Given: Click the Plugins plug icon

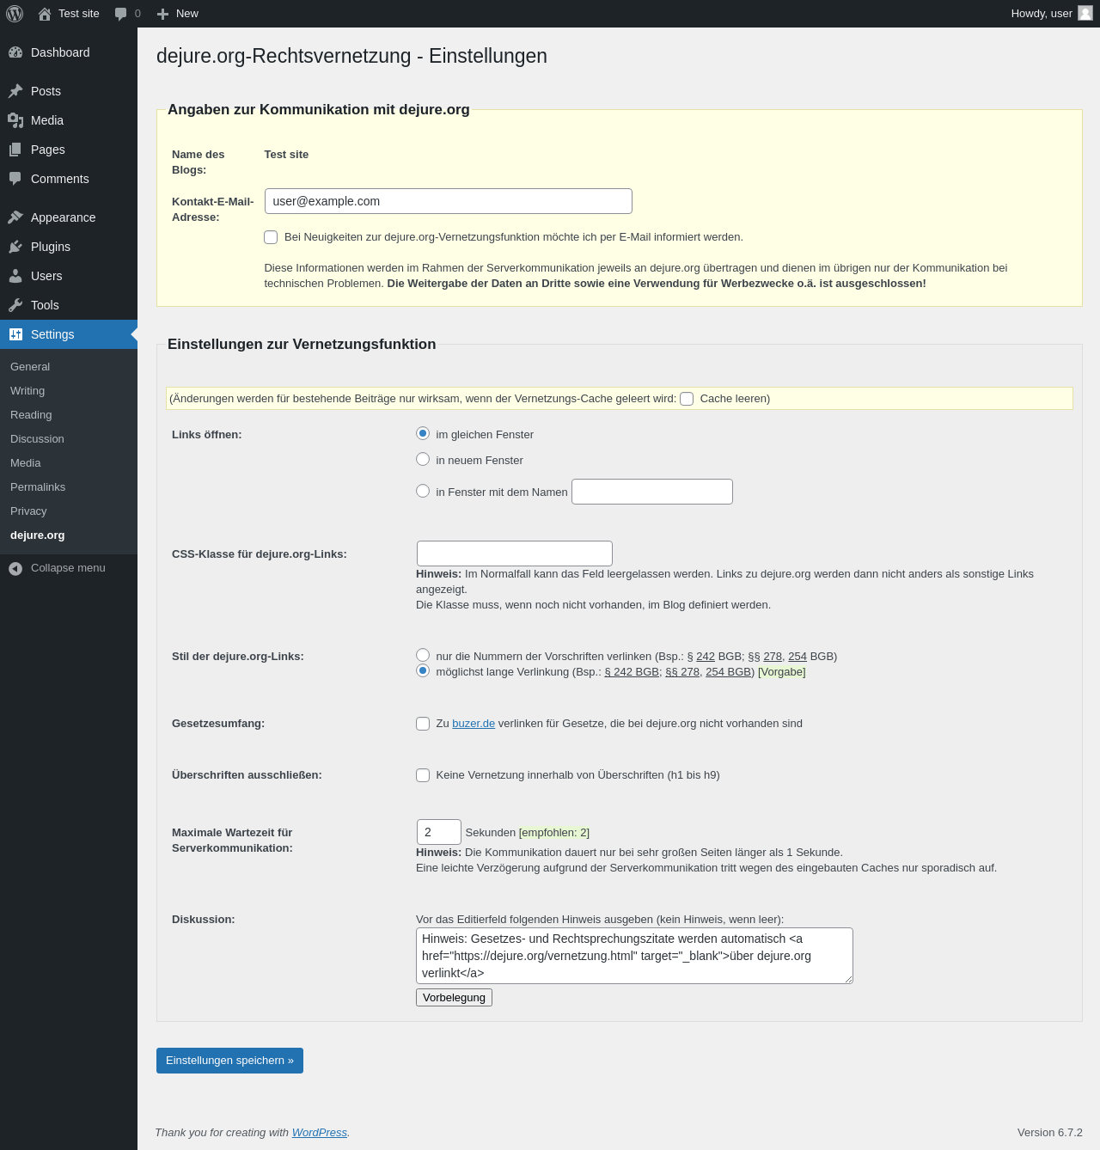Looking at the screenshot, I should (x=15, y=247).
